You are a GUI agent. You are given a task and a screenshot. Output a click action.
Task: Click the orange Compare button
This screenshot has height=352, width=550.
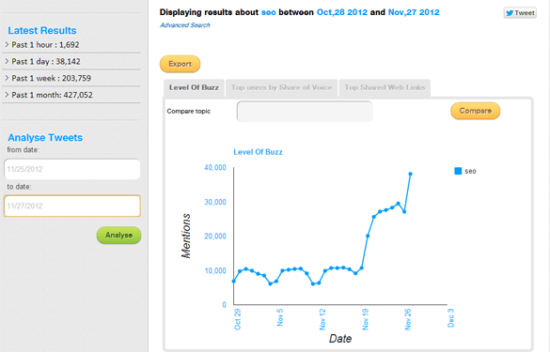476,111
